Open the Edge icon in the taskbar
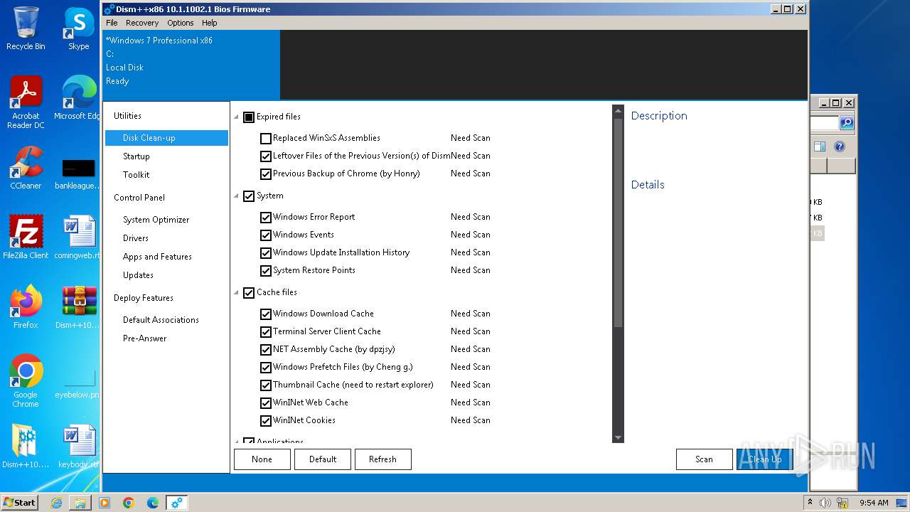The width and height of the screenshot is (910, 512). tap(153, 503)
